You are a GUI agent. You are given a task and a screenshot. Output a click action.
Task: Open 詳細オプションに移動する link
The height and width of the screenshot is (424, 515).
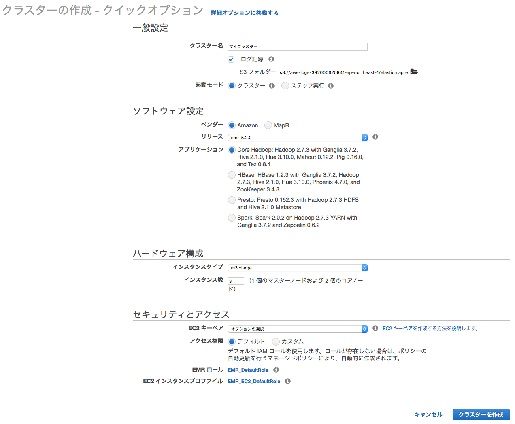pyautogui.click(x=244, y=13)
